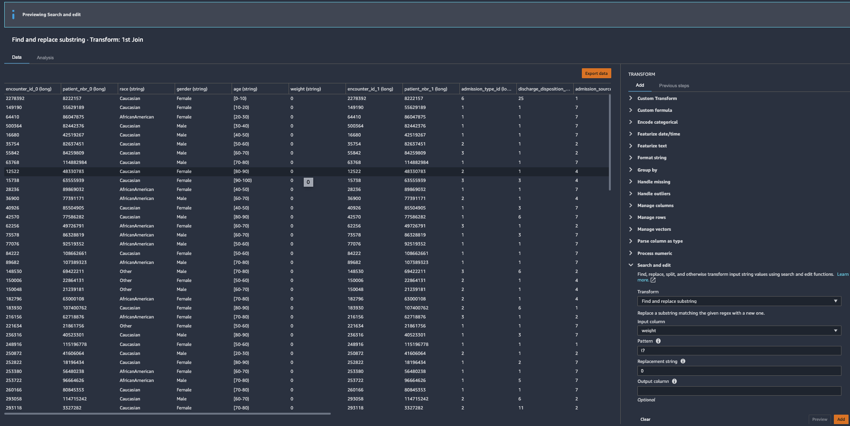Expand the Group by section

coord(647,170)
